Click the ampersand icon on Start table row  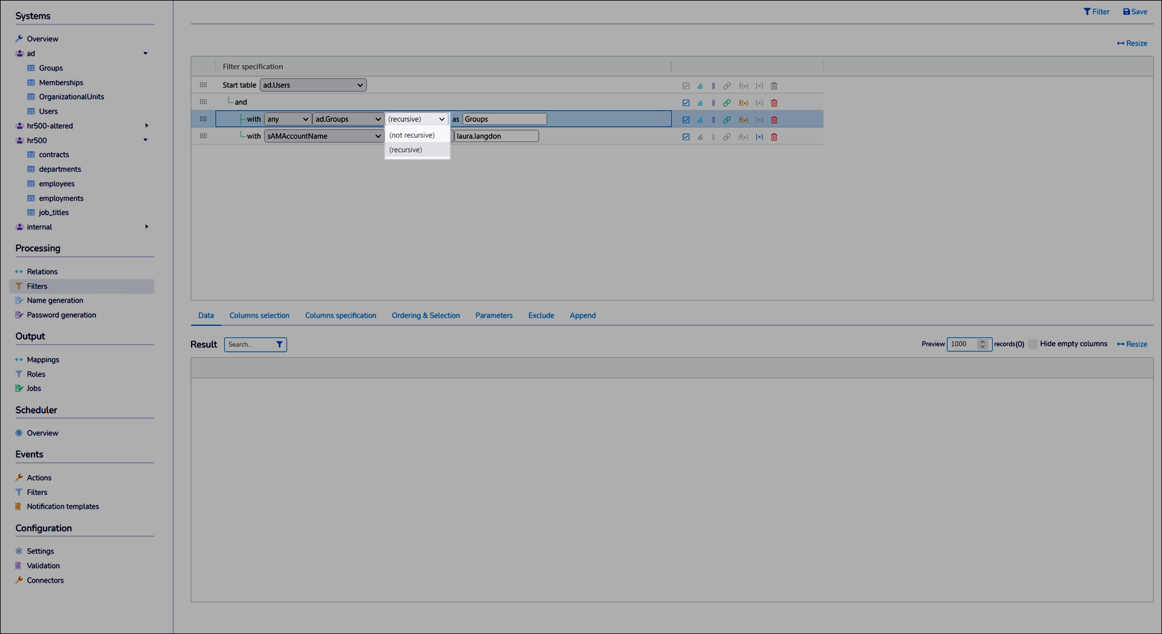700,86
